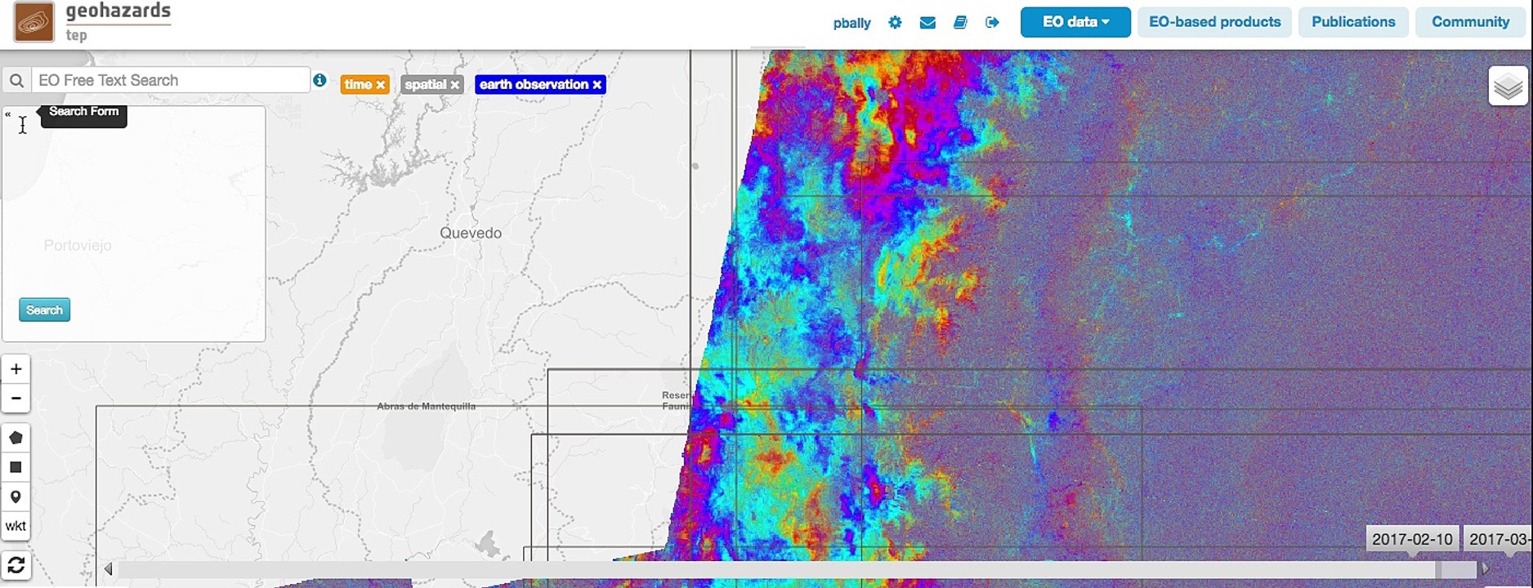Image resolution: width=1533 pixels, height=588 pixels.
Task: Click the Abras de Mantequilla map label
Action: [426, 406]
